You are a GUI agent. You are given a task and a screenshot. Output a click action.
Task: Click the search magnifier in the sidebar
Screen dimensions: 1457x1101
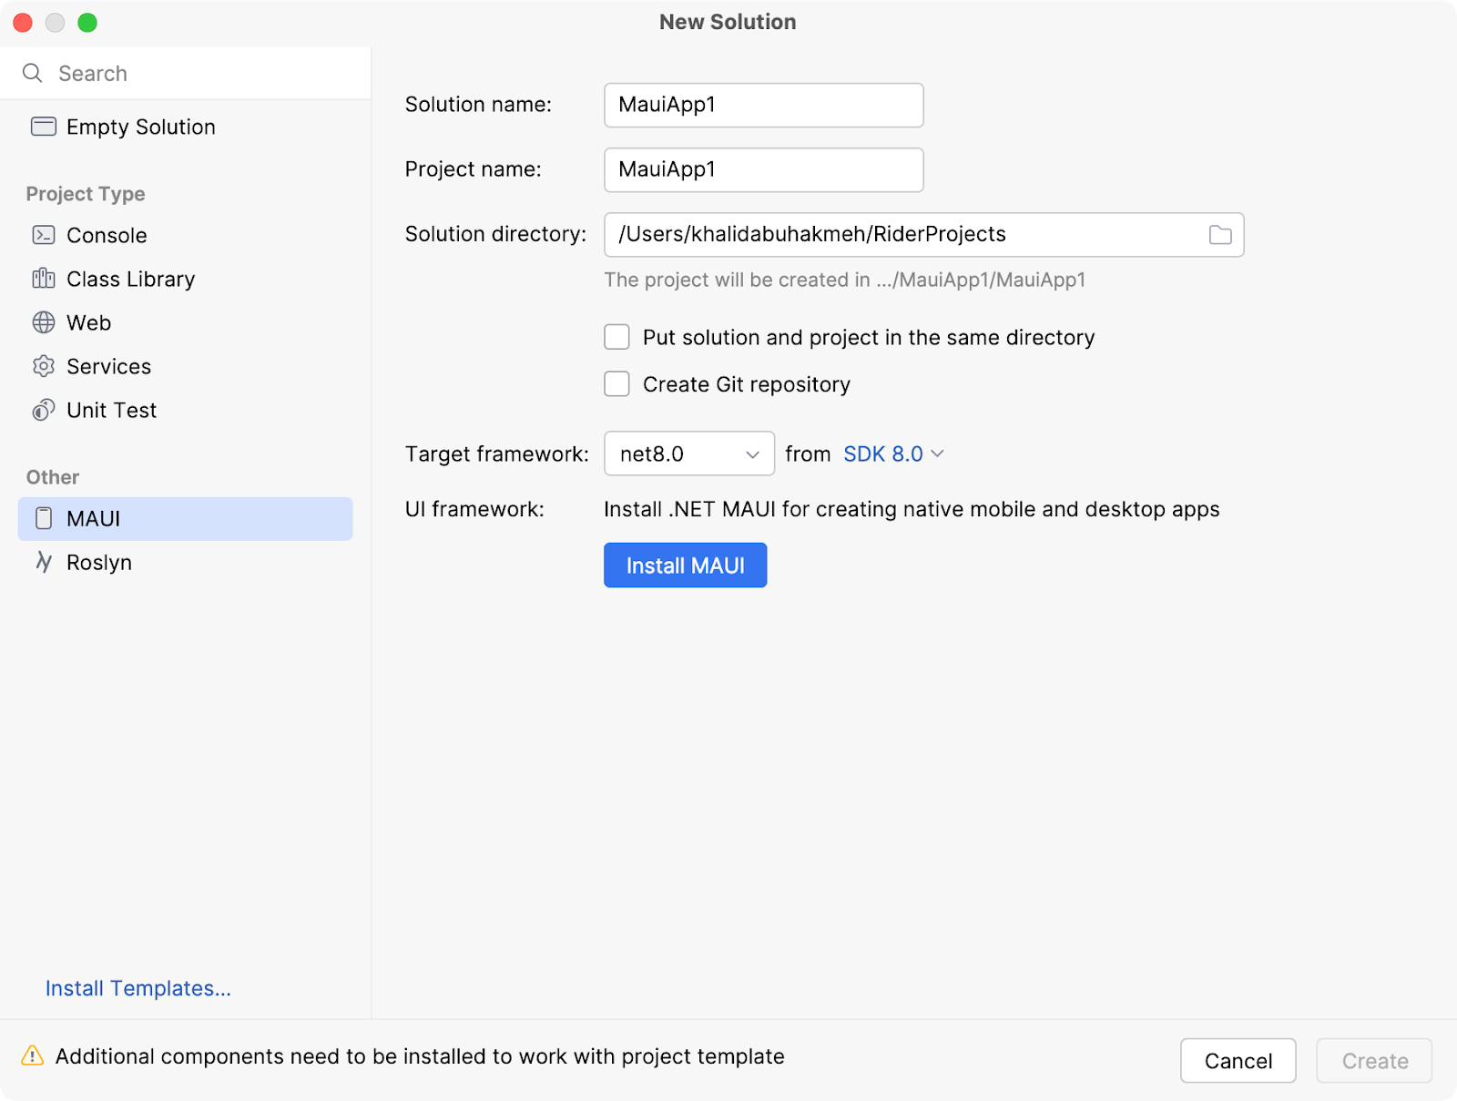click(x=32, y=73)
